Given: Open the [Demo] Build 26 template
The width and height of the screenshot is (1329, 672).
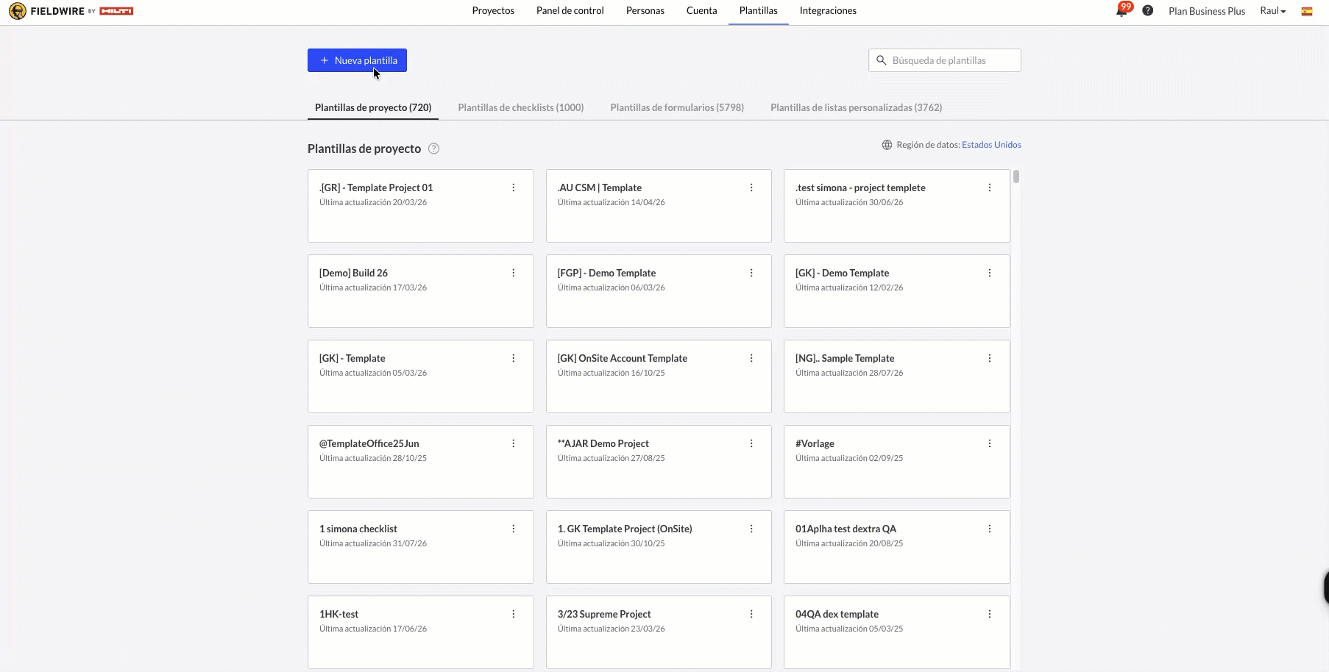Looking at the screenshot, I should point(421,291).
